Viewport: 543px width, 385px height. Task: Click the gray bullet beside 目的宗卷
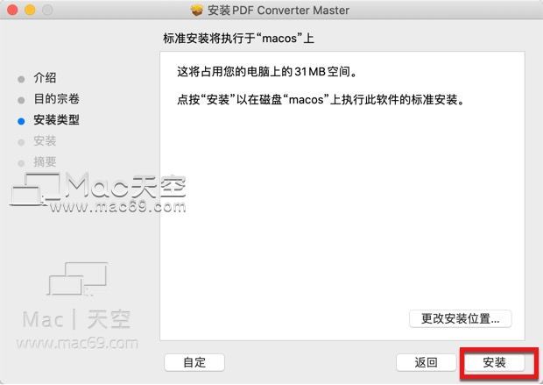[x=21, y=100]
